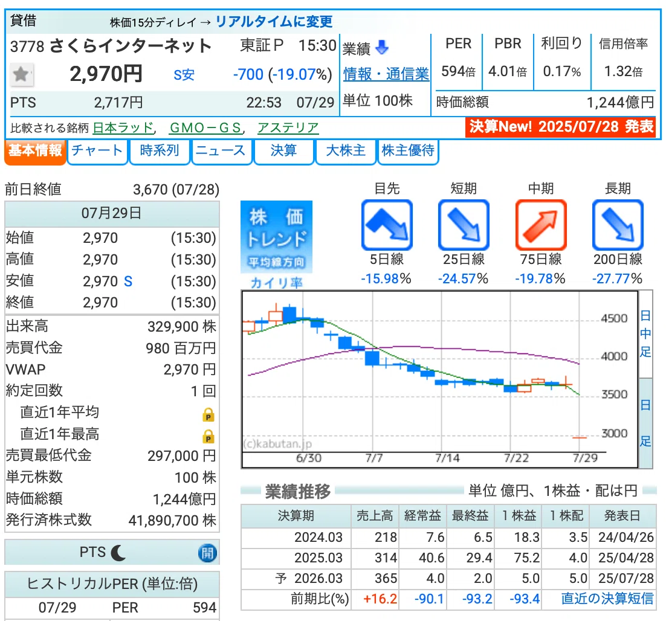Viewport: 666px width, 621px height.
Task: Click the PER value 594倍
Action: pos(458,71)
